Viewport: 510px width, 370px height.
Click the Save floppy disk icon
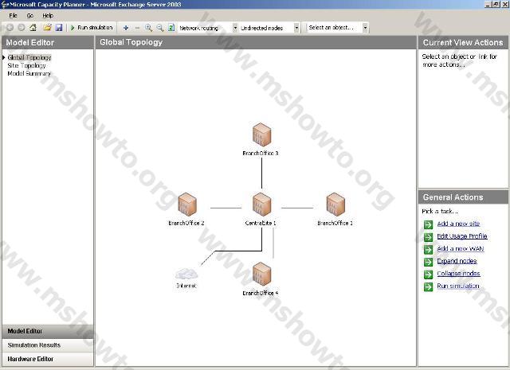coord(59,28)
